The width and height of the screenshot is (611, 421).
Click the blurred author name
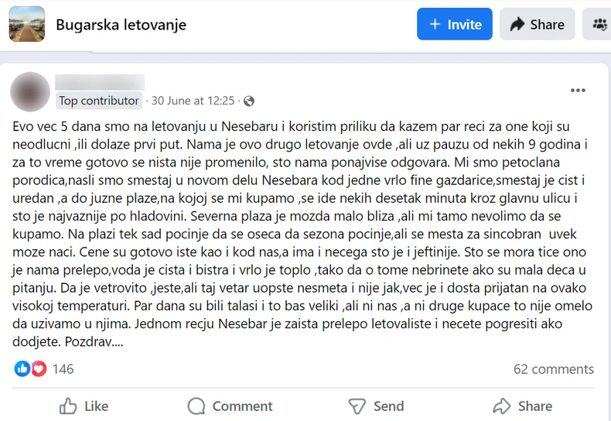click(100, 82)
